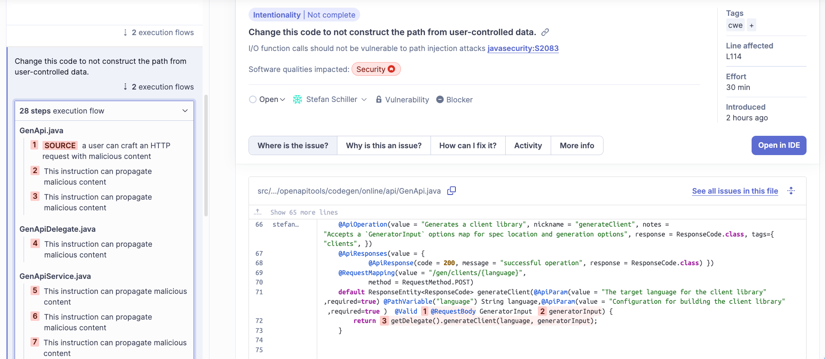Click See all issues in this file

click(735, 191)
